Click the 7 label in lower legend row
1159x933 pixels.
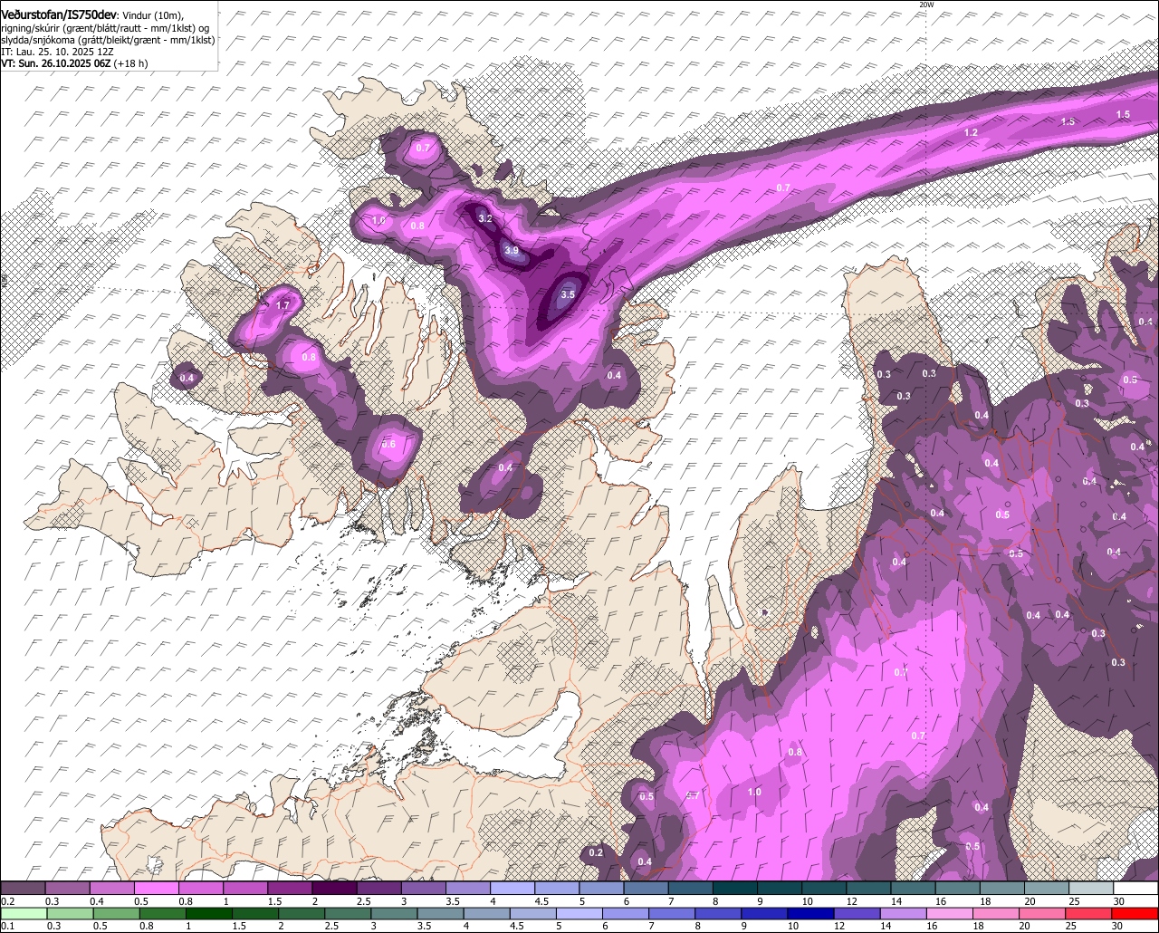pos(651,926)
